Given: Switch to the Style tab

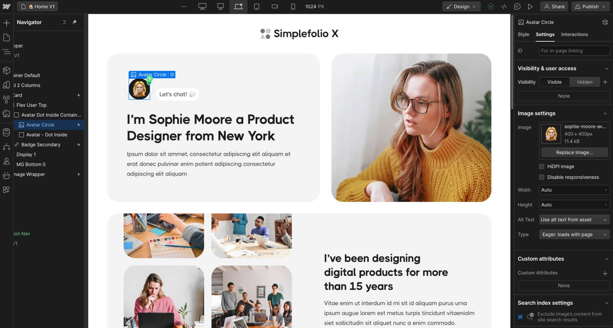Looking at the screenshot, I should (x=523, y=34).
